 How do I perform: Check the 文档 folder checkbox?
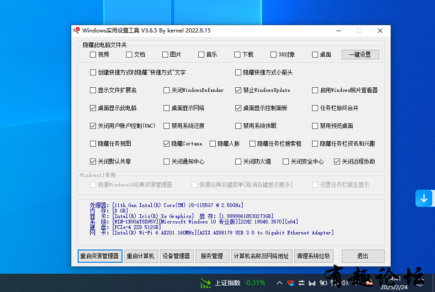click(x=129, y=55)
